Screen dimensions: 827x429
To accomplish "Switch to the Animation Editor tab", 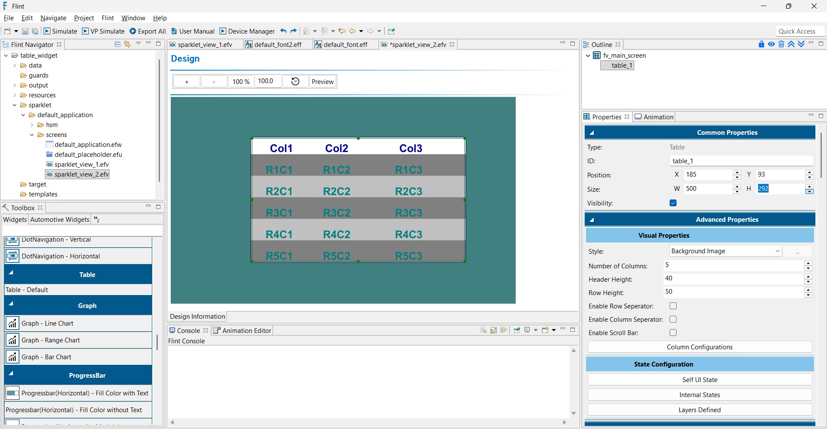I will click(243, 331).
